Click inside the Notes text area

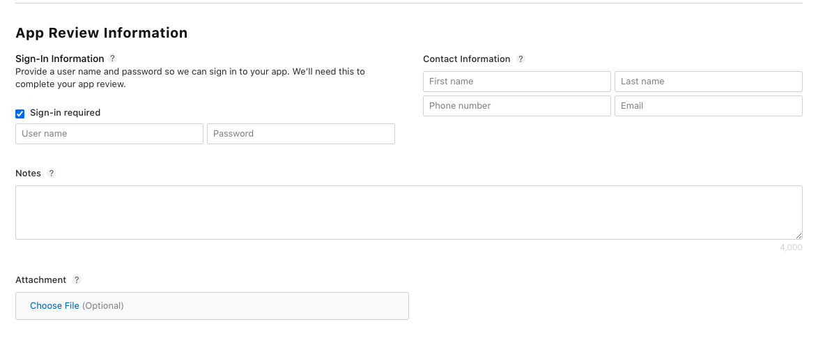pyautogui.click(x=408, y=213)
